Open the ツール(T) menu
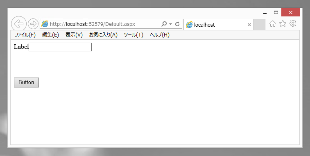310x156 pixels. tap(134, 35)
